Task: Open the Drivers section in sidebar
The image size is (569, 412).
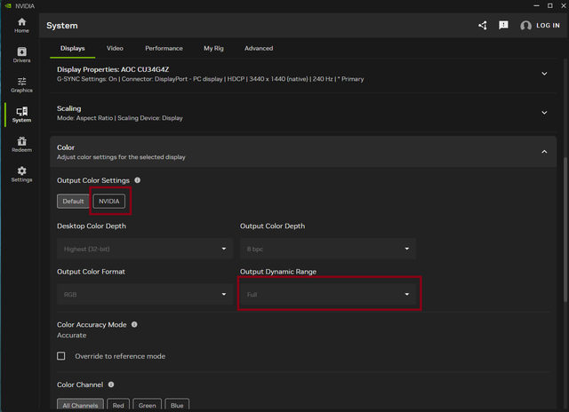Action: point(21,55)
